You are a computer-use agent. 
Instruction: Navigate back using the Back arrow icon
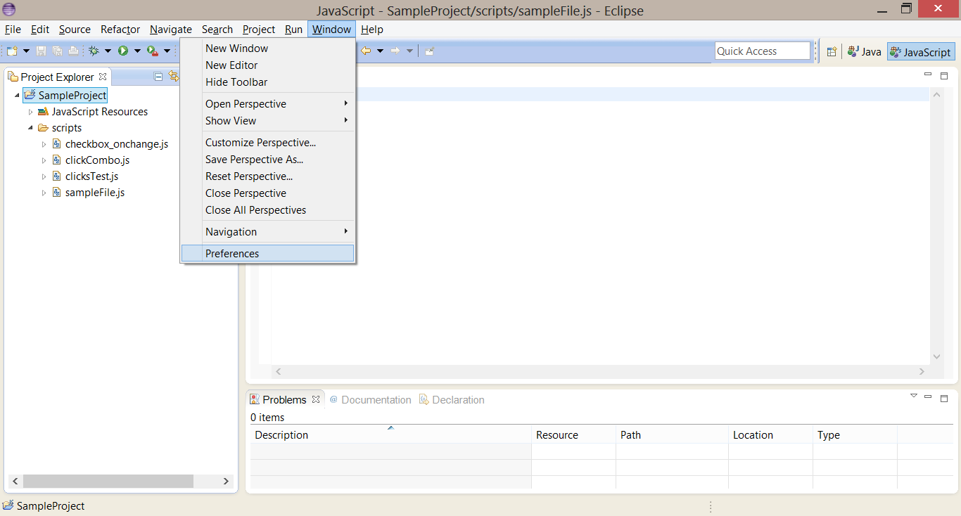click(x=365, y=51)
